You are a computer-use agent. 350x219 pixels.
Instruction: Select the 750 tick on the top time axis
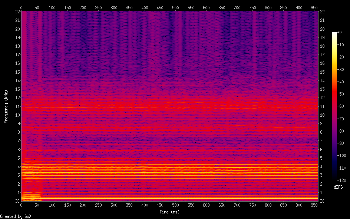(253, 7)
